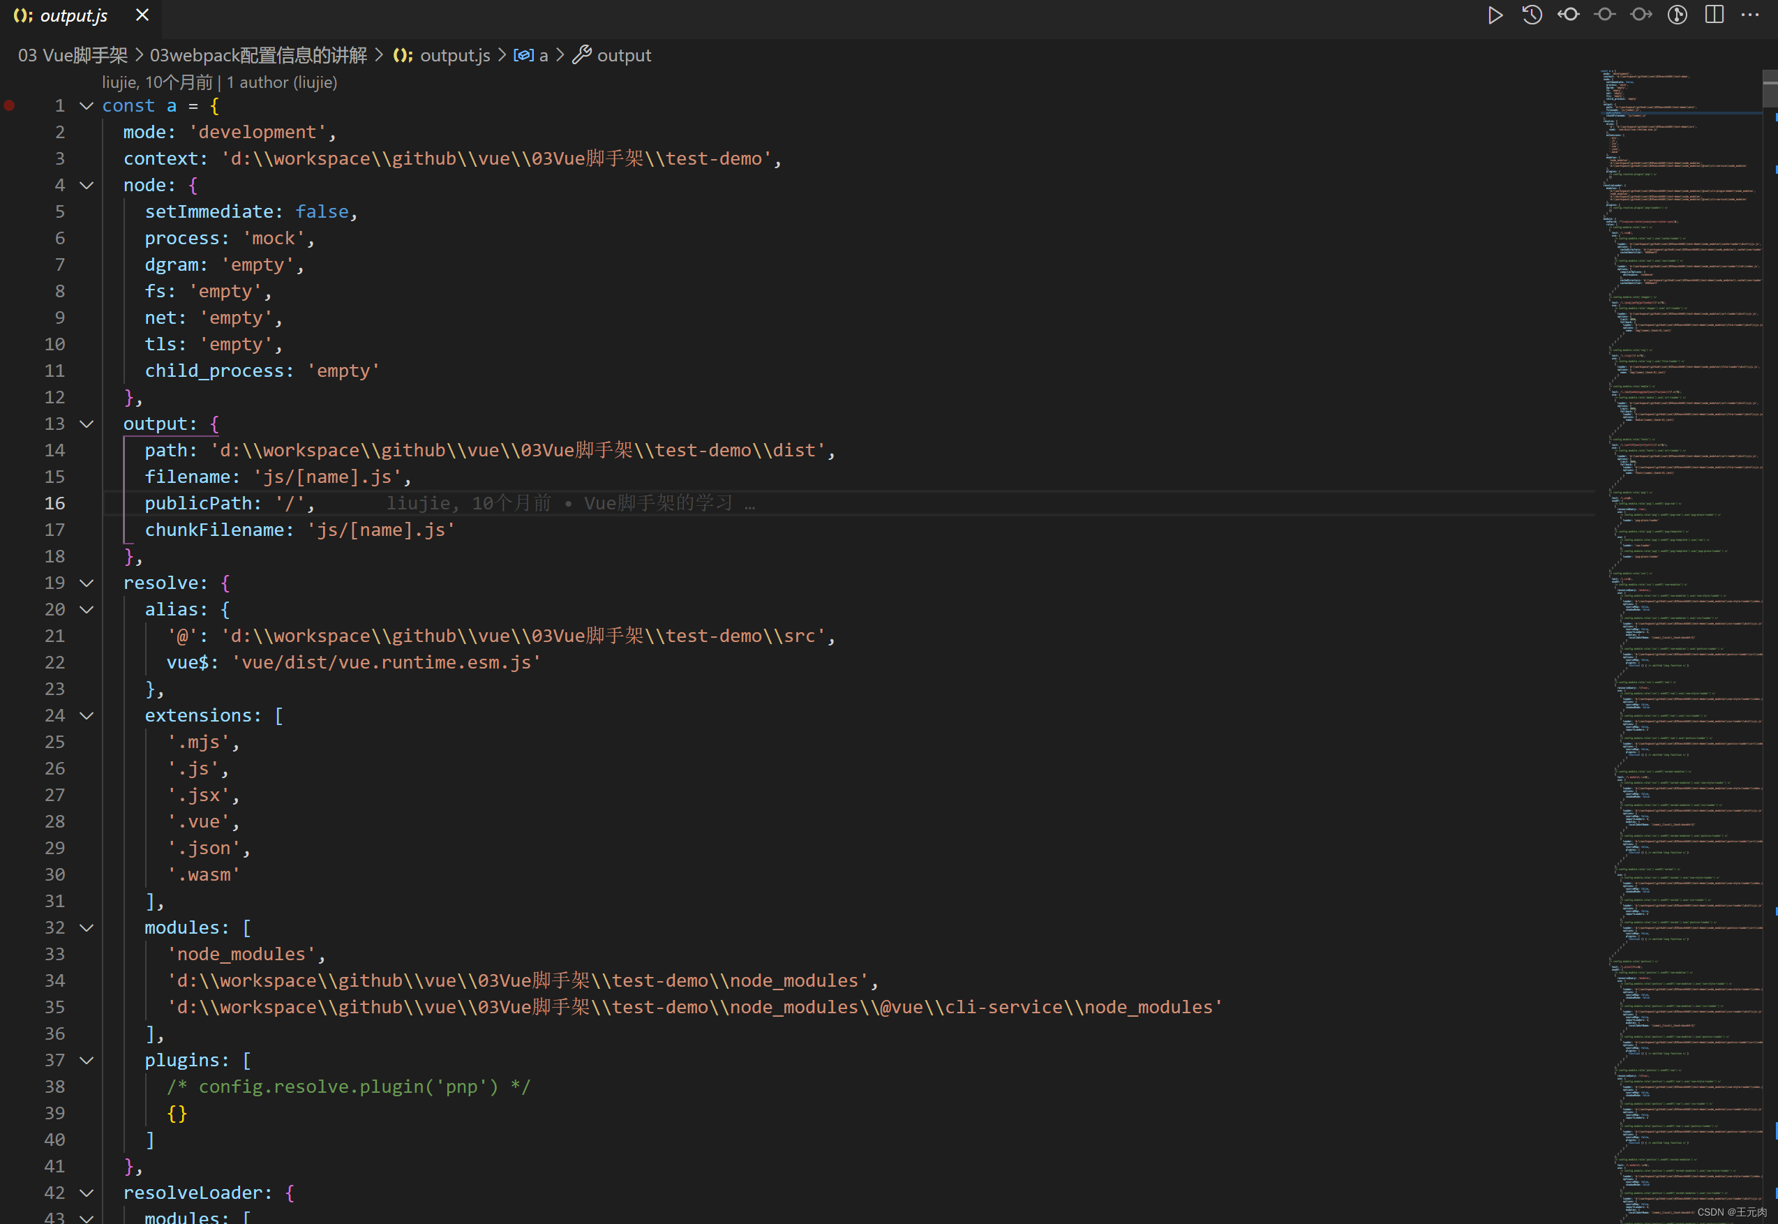The width and height of the screenshot is (1778, 1224).
Task: Close the output.js tab
Action: tap(142, 15)
